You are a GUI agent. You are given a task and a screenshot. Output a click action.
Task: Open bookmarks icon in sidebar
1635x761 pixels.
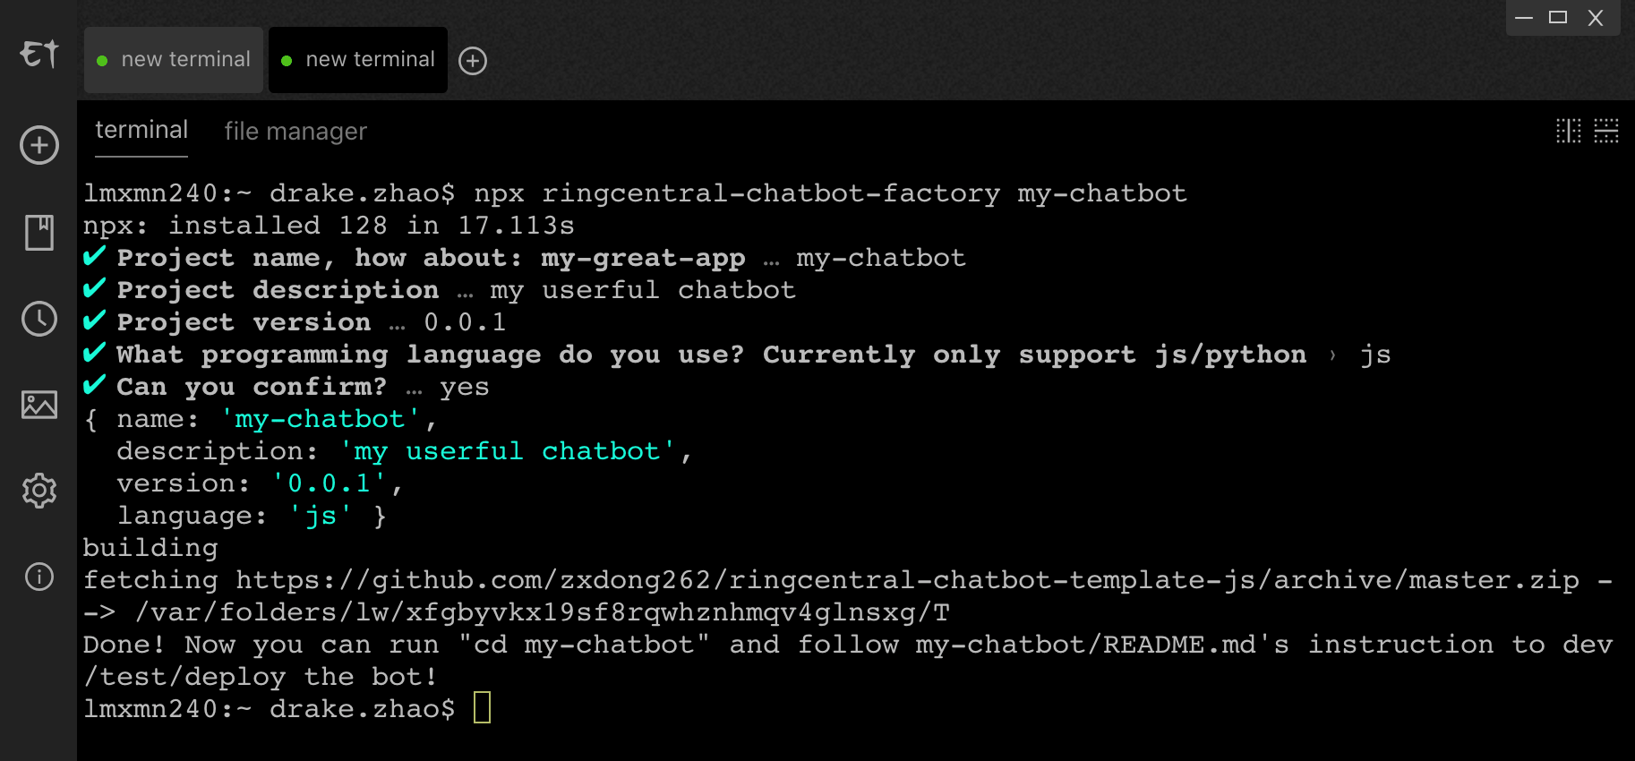(x=39, y=232)
